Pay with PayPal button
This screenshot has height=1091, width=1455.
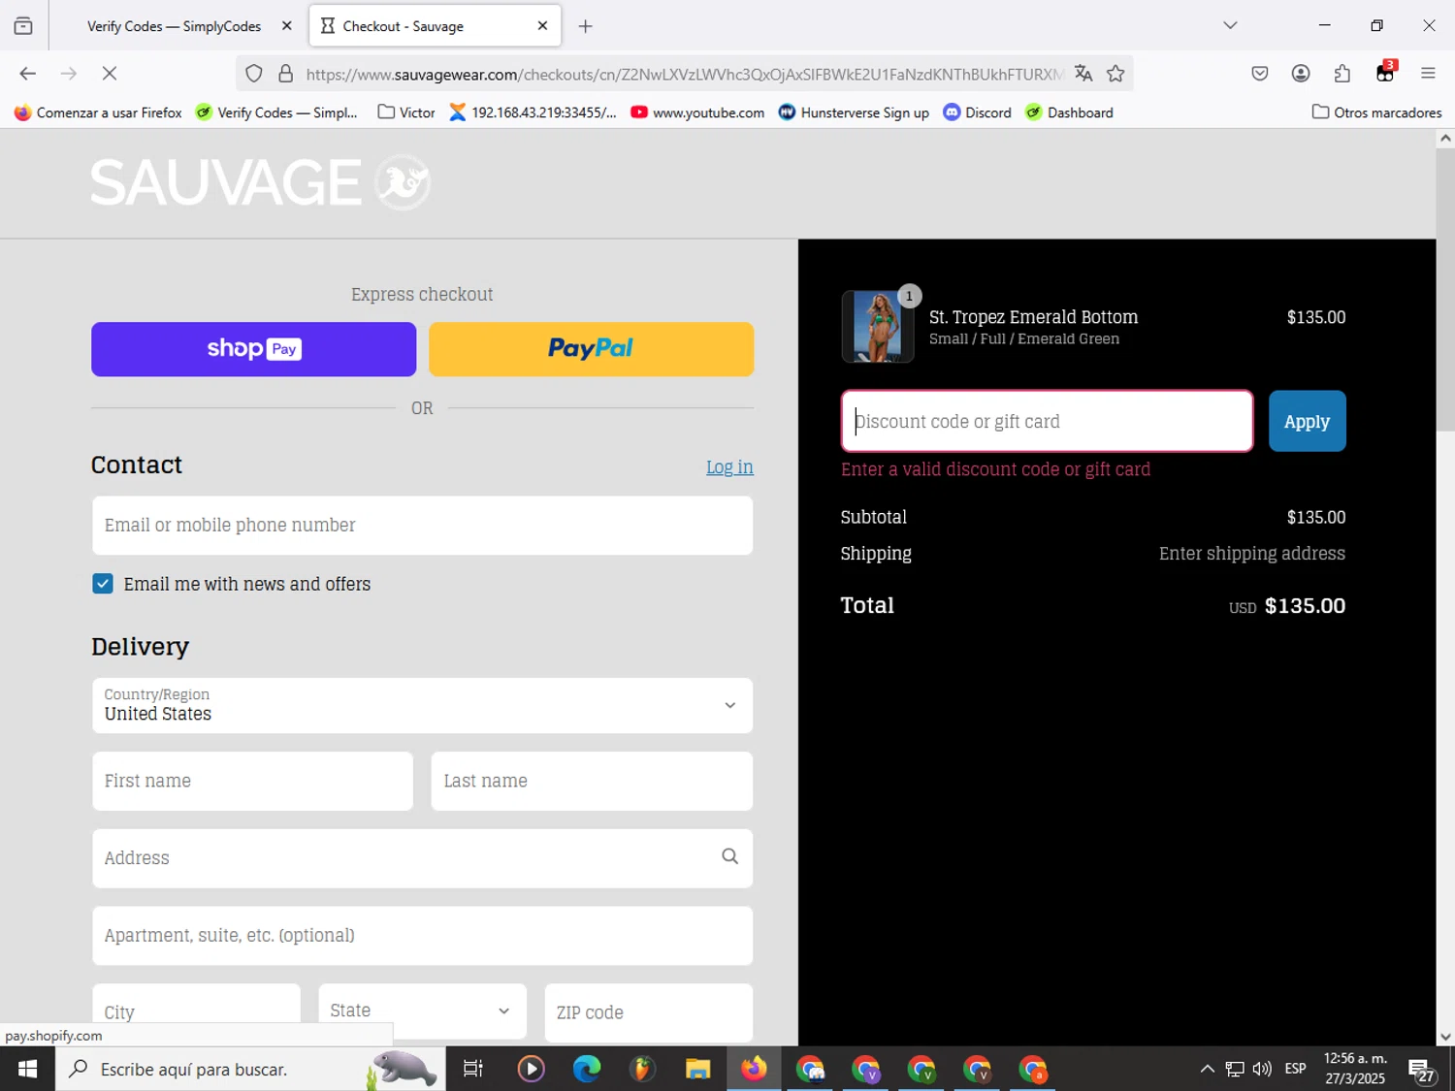point(591,349)
